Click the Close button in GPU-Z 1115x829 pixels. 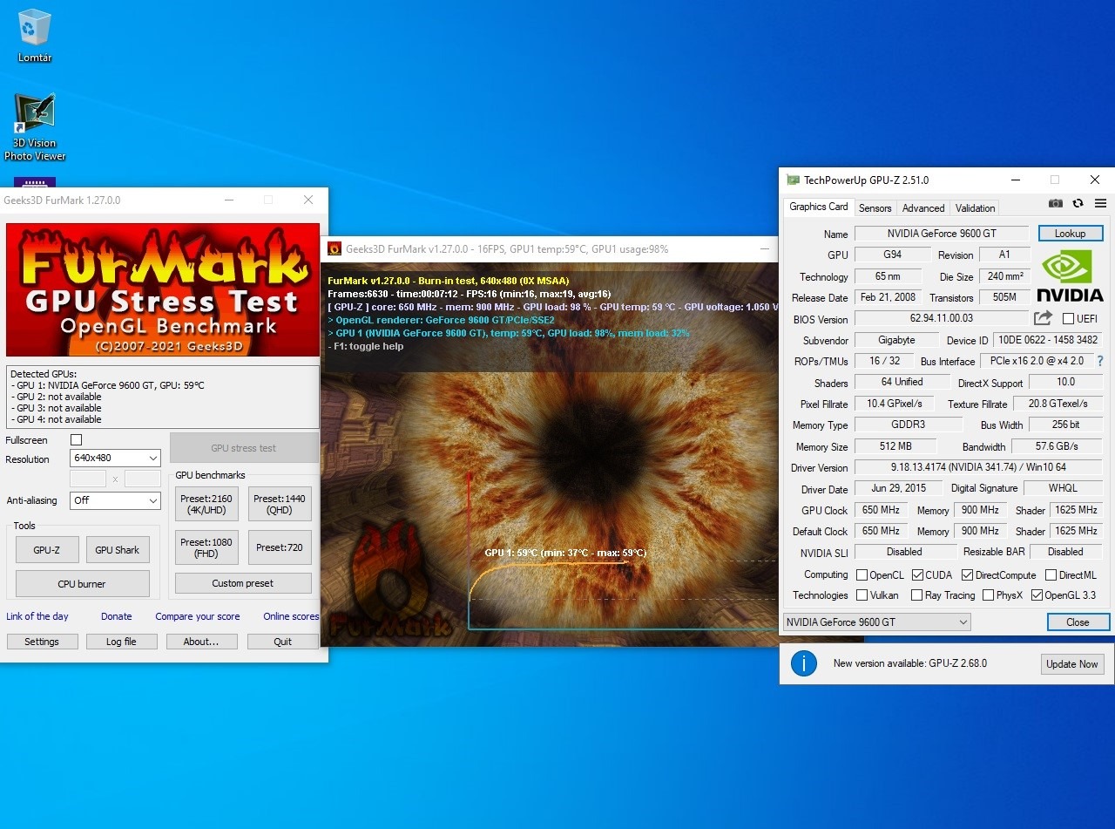(1078, 622)
